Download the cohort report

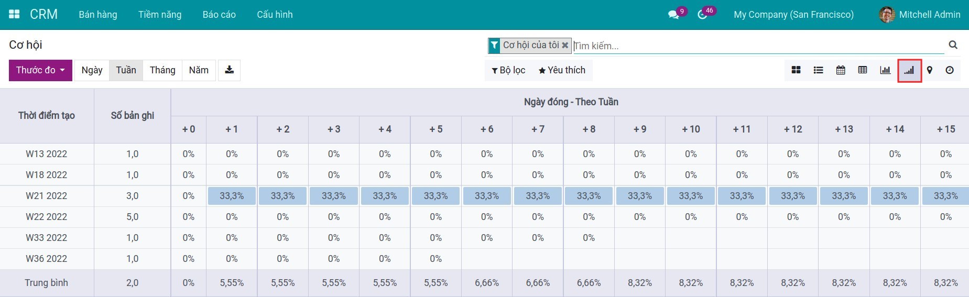(229, 70)
